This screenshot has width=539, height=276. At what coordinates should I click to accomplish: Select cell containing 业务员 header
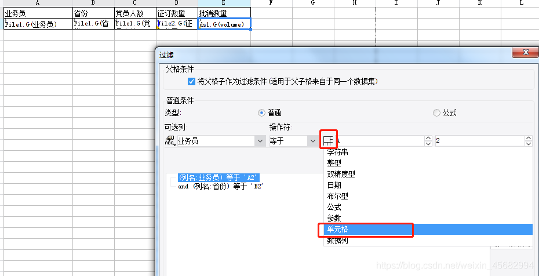coord(38,13)
